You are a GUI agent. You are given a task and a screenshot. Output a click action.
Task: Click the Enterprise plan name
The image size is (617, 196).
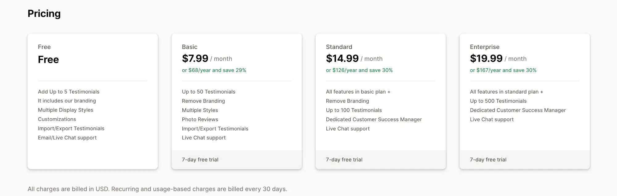[484, 47]
